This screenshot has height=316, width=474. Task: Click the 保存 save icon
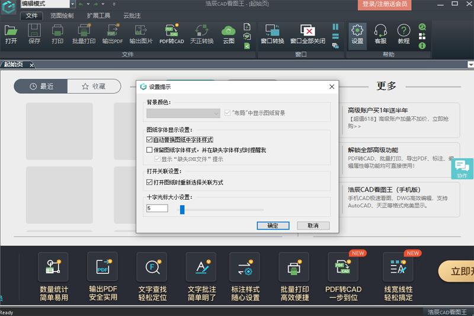tap(34, 34)
